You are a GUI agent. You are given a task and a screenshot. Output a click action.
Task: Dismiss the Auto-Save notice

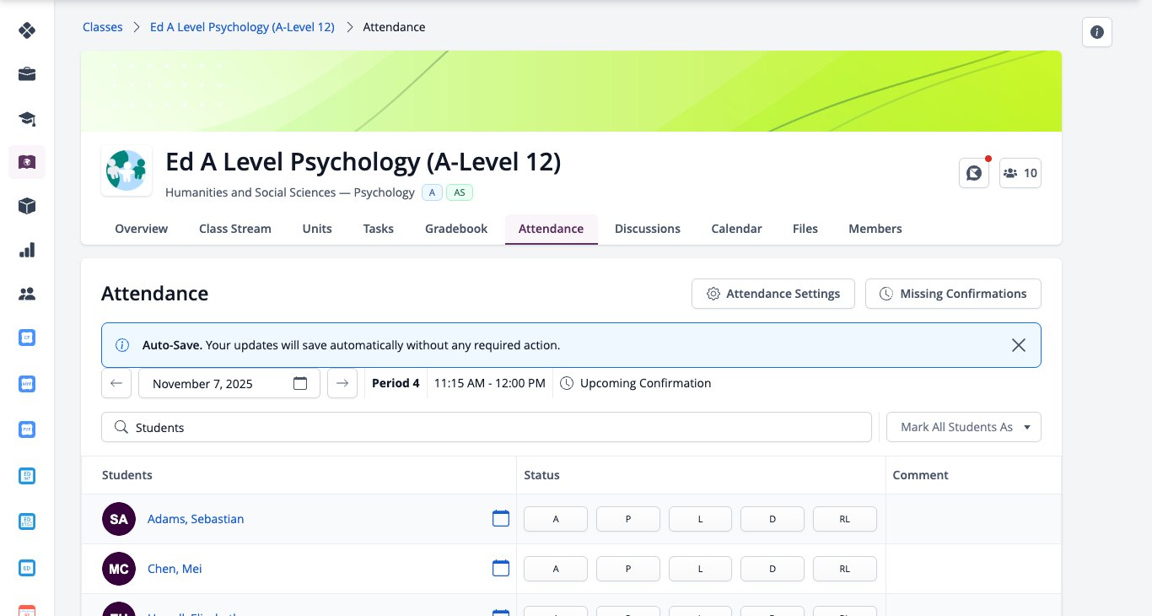point(1019,345)
